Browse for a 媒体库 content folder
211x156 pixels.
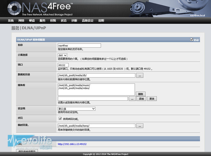(132, 99)
